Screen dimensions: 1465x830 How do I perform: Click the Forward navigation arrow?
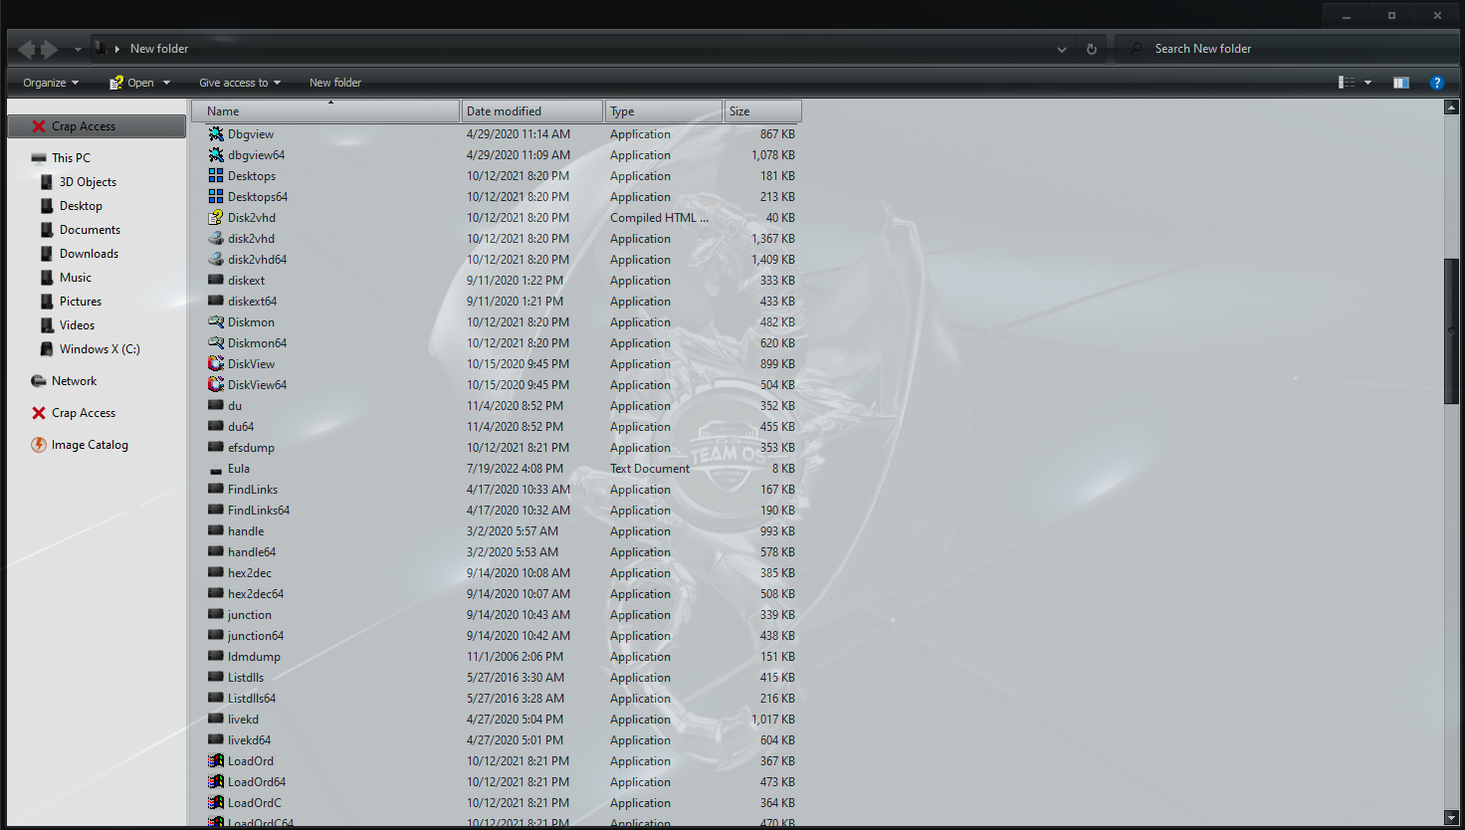(x=49, y=49)
